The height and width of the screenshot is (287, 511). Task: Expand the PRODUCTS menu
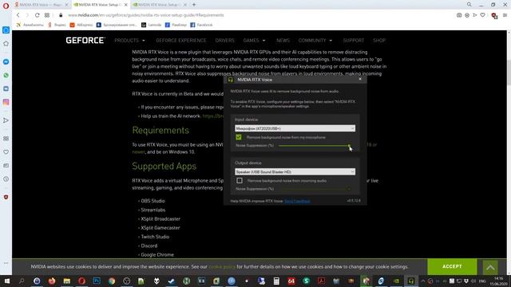click(x=129, y=41)
